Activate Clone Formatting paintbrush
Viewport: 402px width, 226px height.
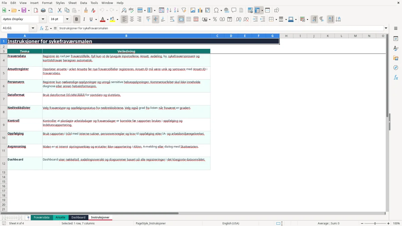tap(86, 10)
